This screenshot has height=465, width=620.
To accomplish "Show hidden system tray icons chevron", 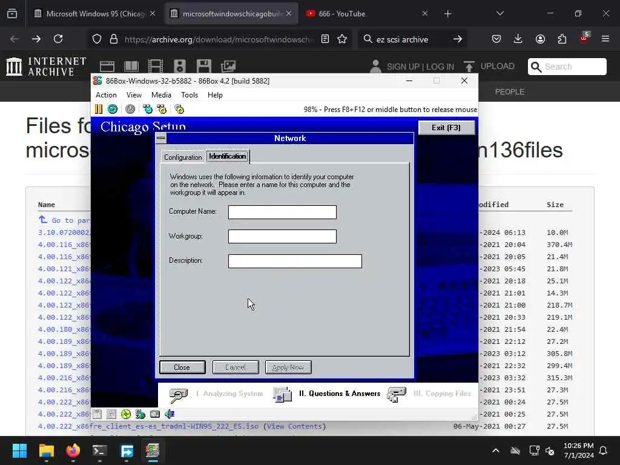I will (x=495, y=450).
